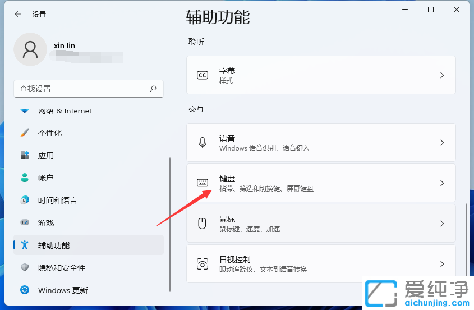Viewport: 474px width, 310px height.
Task: Click the eye control icon for 目视控制
Action: coord(203,264)
